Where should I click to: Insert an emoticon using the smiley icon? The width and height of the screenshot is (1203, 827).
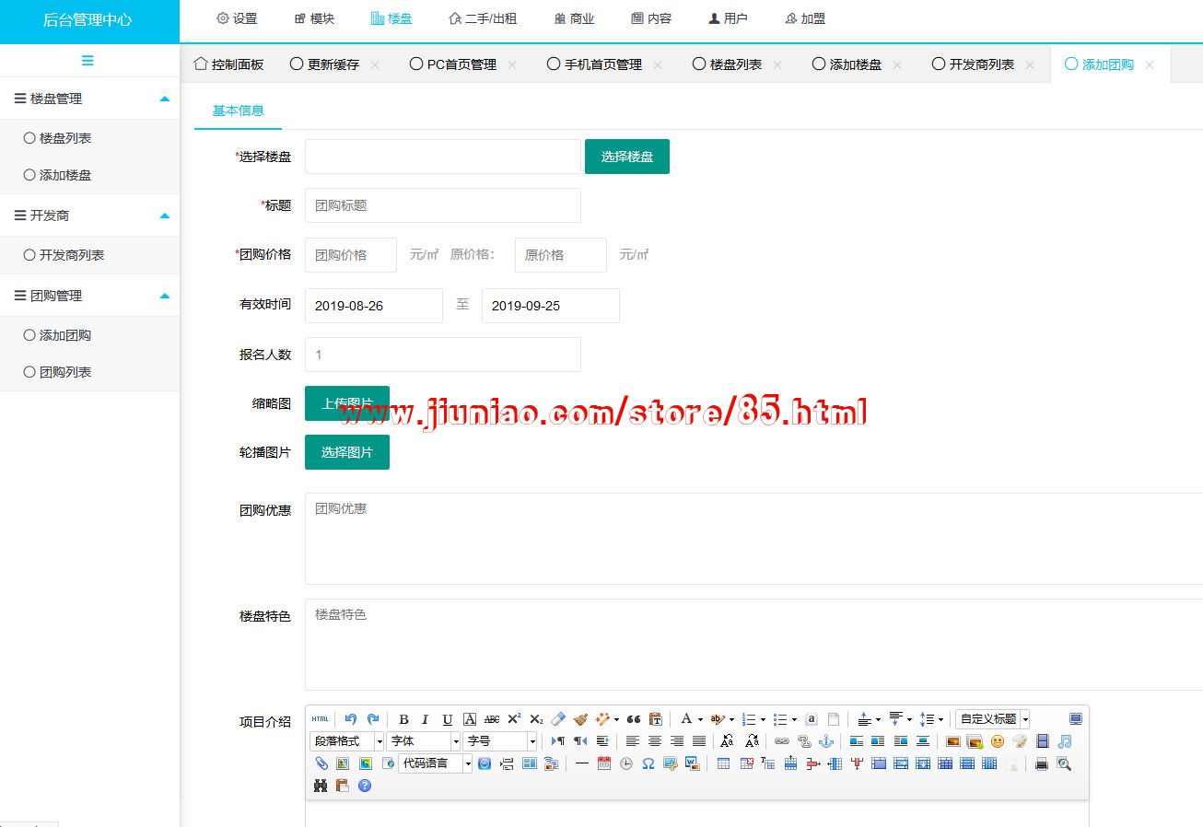[998, 741]
